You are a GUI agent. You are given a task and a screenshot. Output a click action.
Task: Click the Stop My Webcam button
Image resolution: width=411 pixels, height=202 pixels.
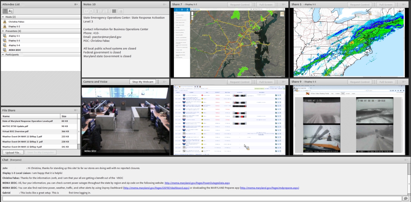point(143,82)
